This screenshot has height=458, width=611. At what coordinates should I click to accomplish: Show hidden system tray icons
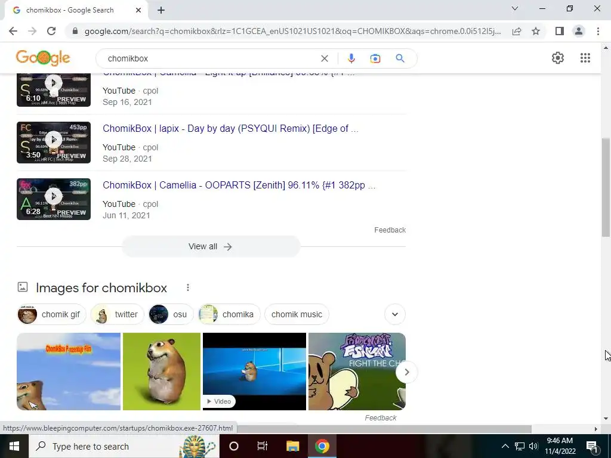click(x=505, y=446)
